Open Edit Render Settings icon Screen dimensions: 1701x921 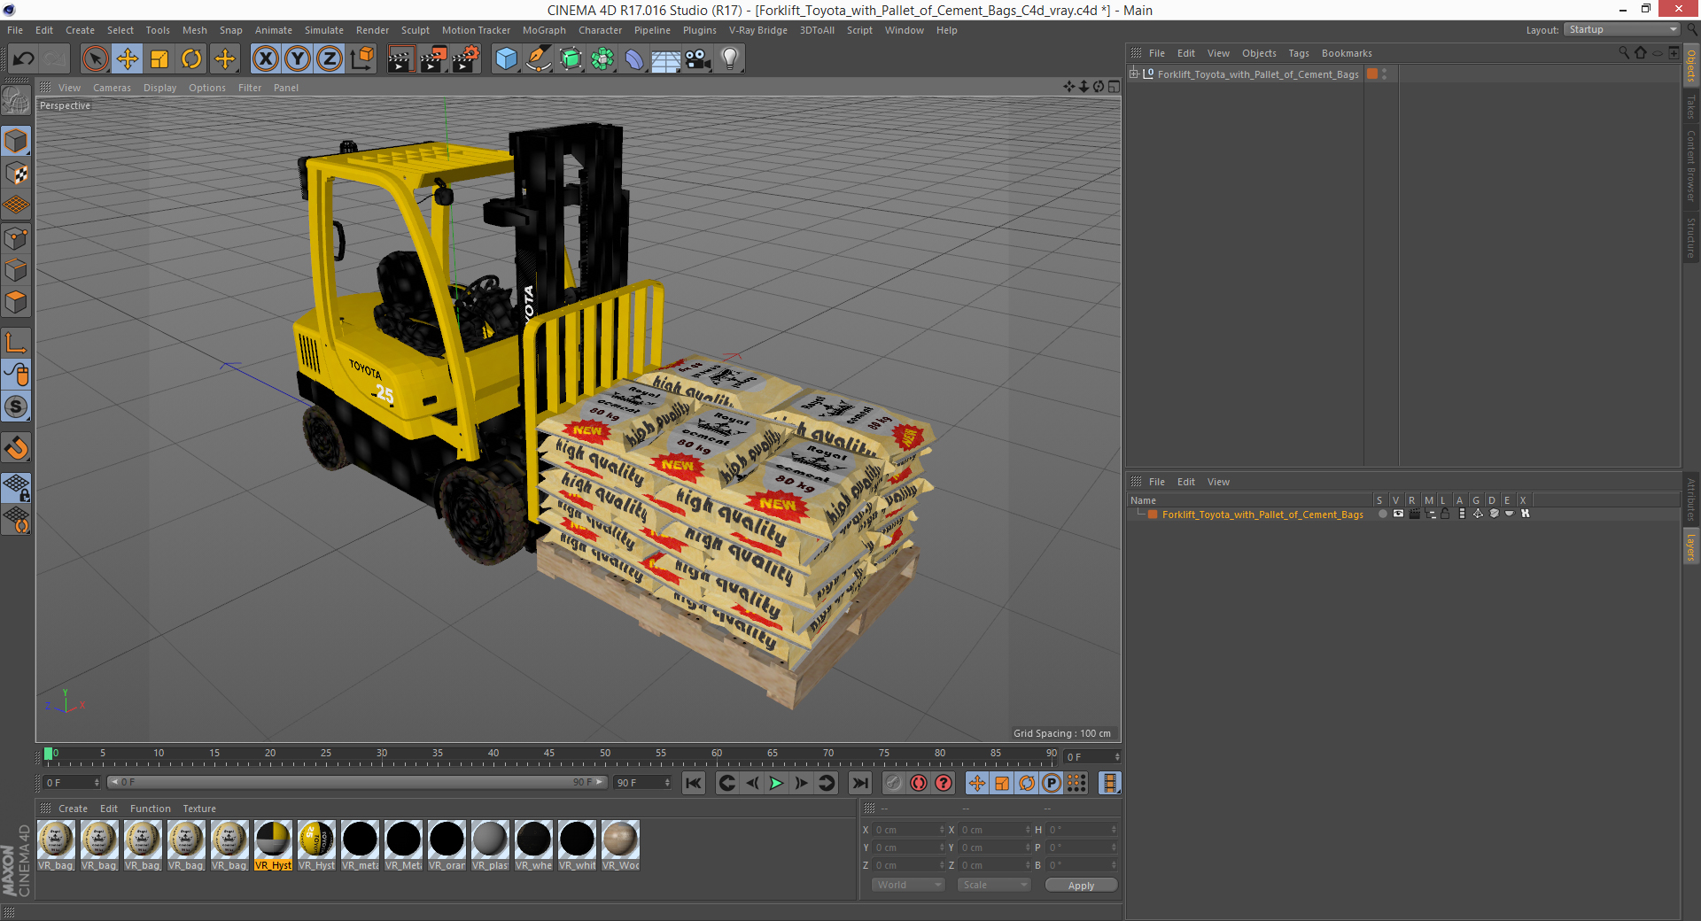click(x=466, y=59)
